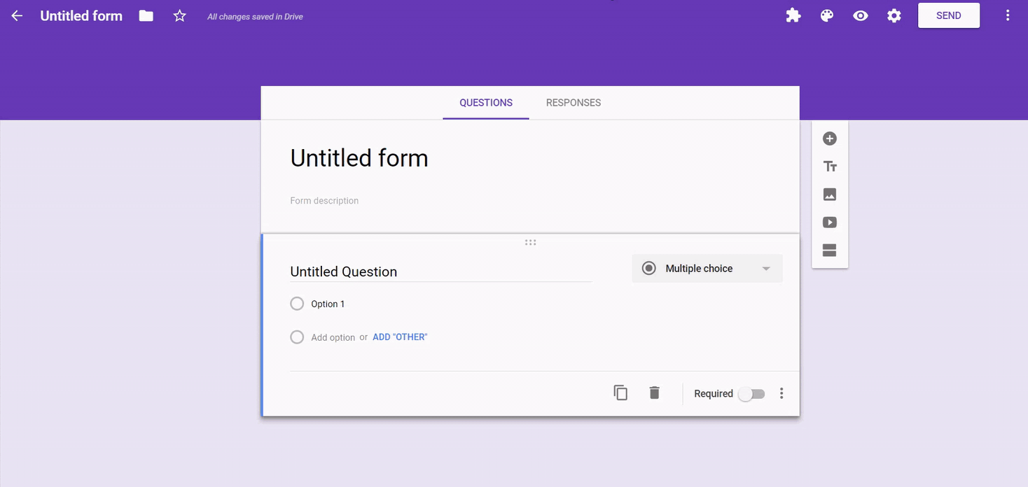Add title and description icon

pos(830,167)
